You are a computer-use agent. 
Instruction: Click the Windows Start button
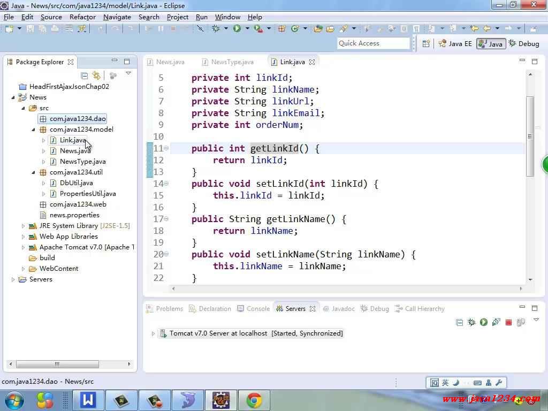click(x=14, y=400)
